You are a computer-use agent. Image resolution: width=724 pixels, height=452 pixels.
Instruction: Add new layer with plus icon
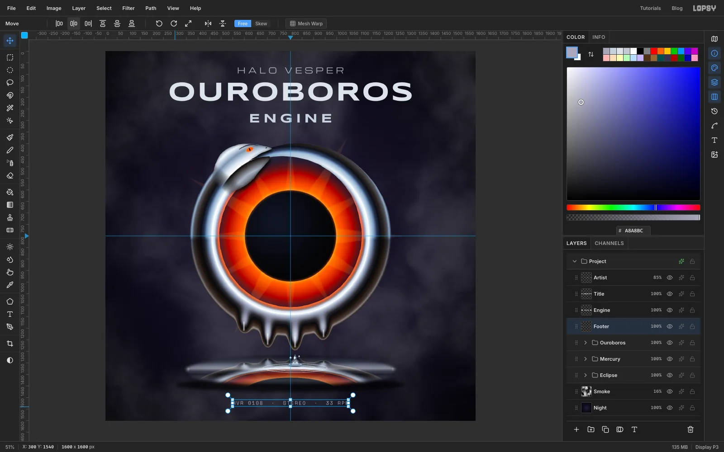pyautogui.click(x=576, y=429)
